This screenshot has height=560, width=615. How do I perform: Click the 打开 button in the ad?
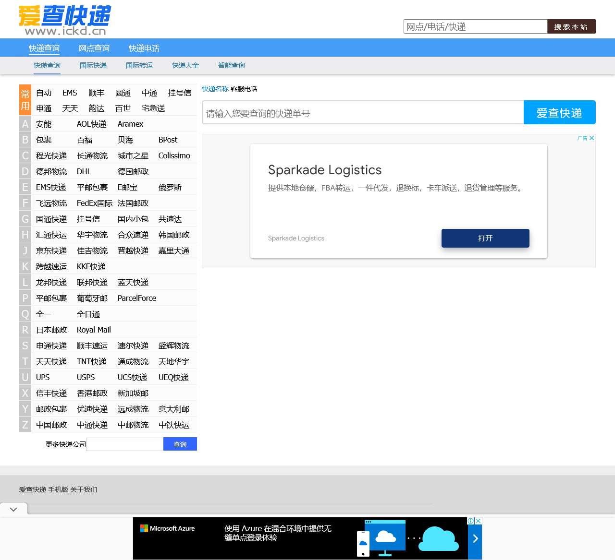(485, 238)
